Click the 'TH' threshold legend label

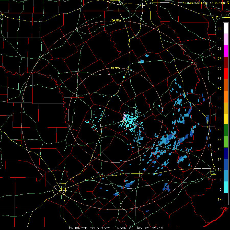(220, 200)
